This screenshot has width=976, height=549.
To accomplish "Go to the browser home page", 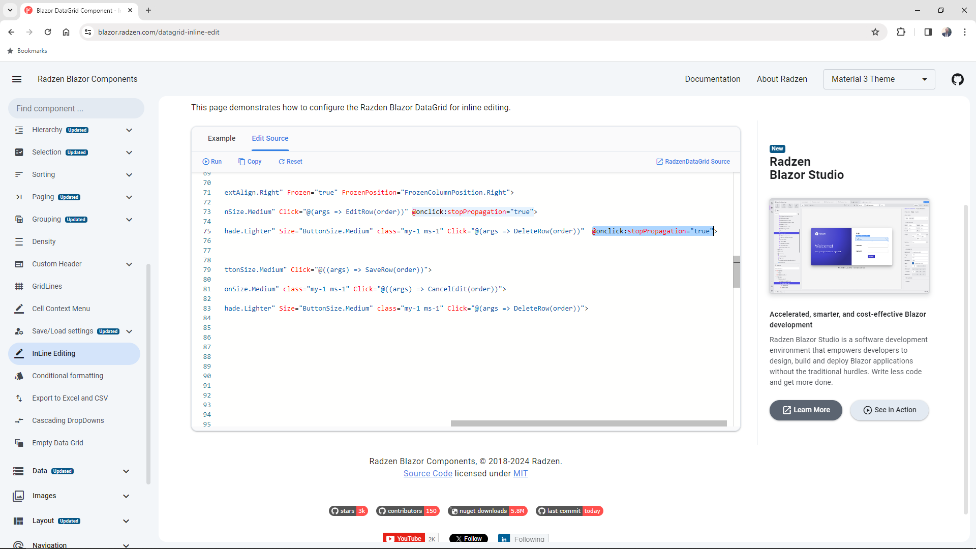I will (x=66, y=32).
